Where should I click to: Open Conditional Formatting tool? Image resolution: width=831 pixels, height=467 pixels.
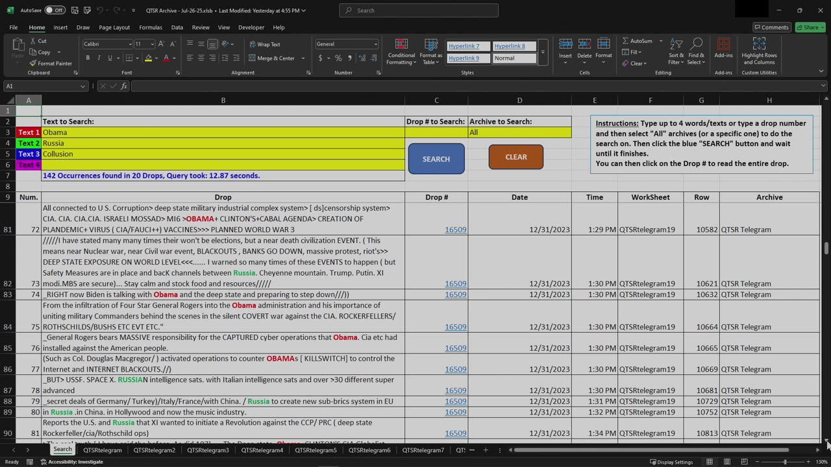tap(401, 51)
